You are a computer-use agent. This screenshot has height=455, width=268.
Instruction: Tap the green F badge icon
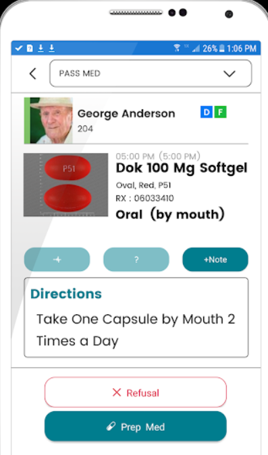[x=220, y=112]
